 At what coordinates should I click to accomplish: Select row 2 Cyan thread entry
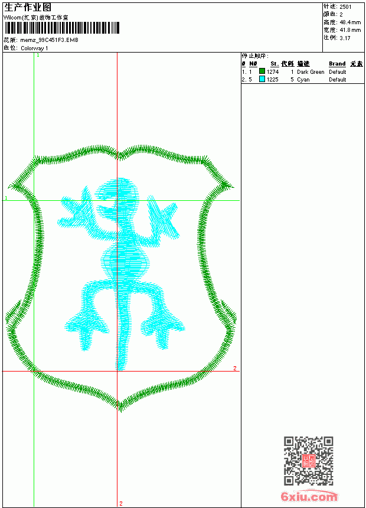tap(302, 79)
